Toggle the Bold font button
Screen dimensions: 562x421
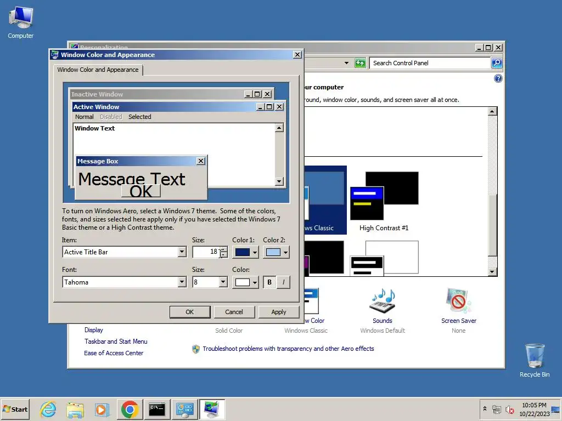tap(269, 282)
